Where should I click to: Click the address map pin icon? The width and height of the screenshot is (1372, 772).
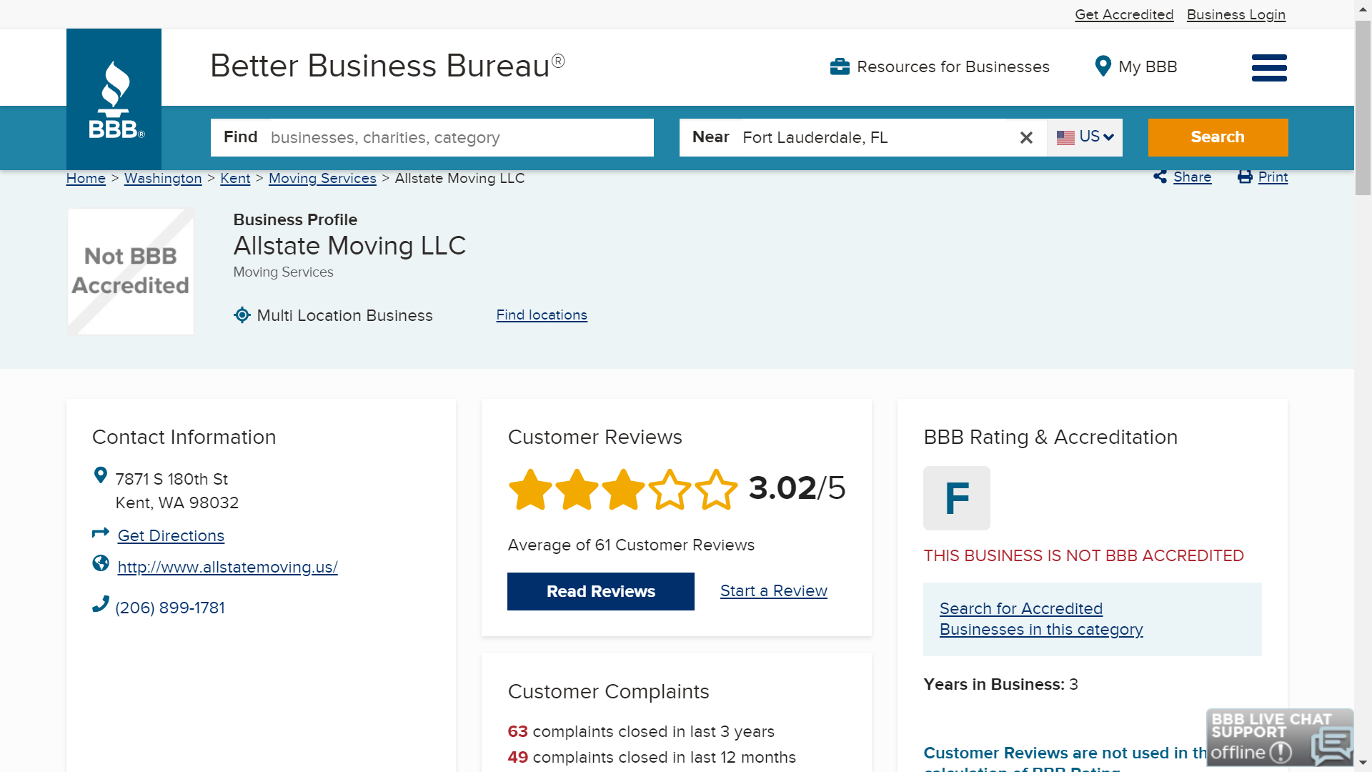[101, 475]
